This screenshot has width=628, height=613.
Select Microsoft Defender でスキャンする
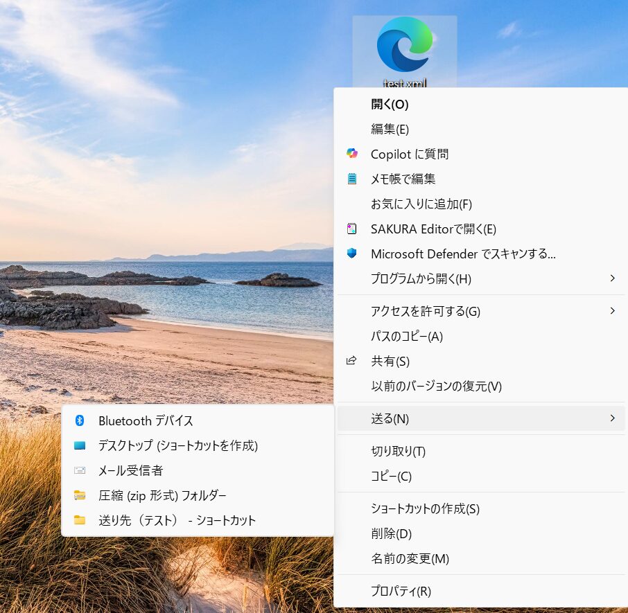[x=481, y=254]
